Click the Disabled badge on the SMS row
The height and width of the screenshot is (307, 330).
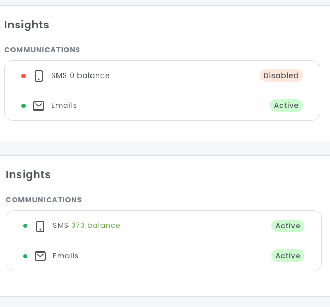(281, 75)
